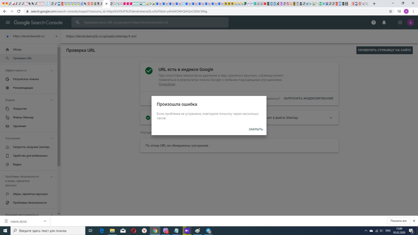Bookmark this page with the star
The height and width of the screenshot is (235, 418).
391,11
